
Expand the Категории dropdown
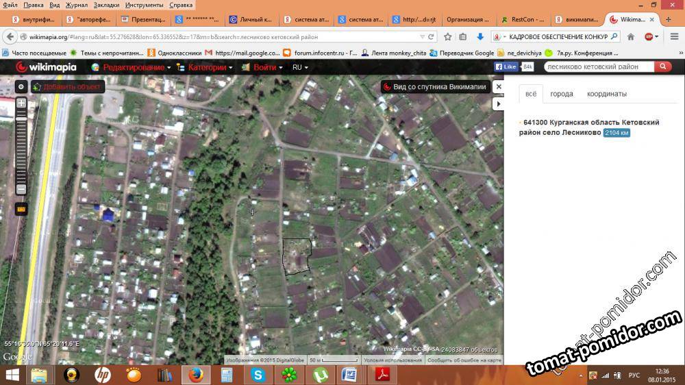tap(206, 67)
